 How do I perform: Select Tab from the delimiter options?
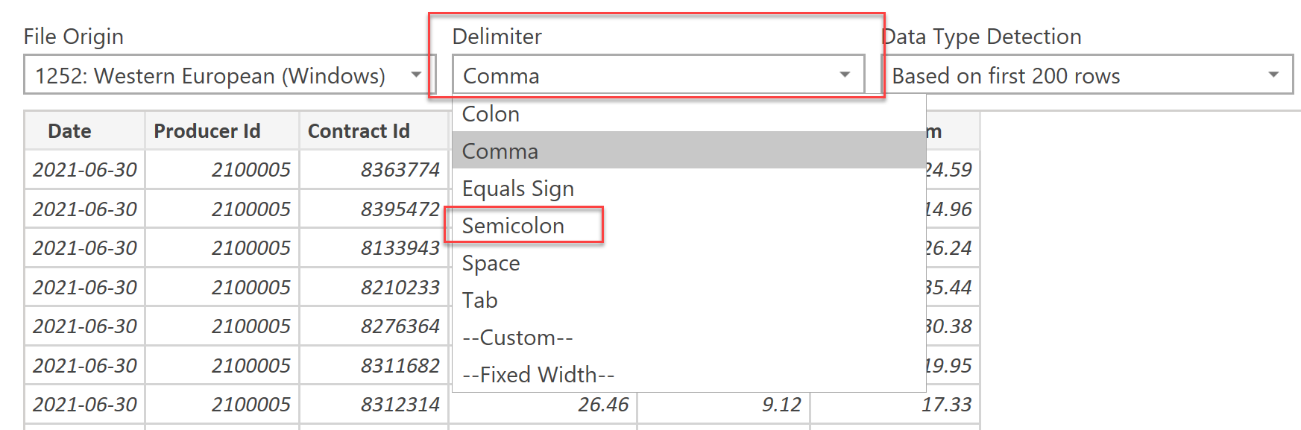pyautogui.click(x=479, y=300)
